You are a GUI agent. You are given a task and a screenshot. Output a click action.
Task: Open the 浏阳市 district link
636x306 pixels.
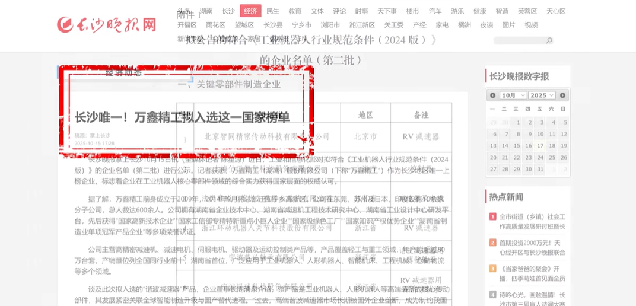pyautogui.click(x=330, y=25)
